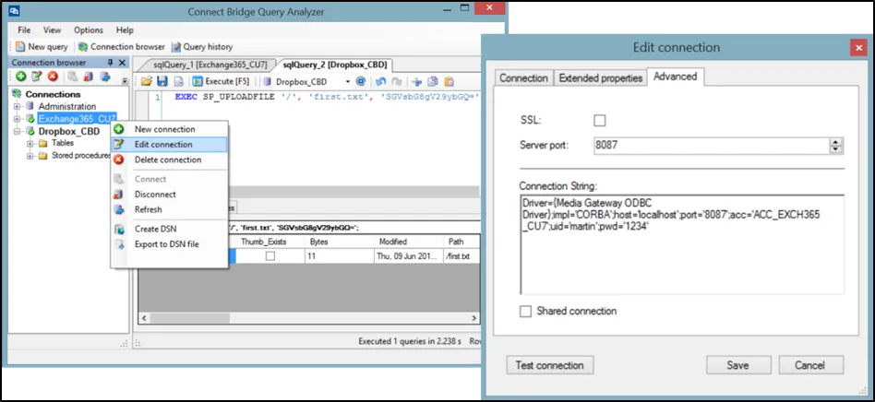This screenshot has width=875, height=402.
Task: Click results horizontal scrollbar right arrow
Action: (474, 318)
